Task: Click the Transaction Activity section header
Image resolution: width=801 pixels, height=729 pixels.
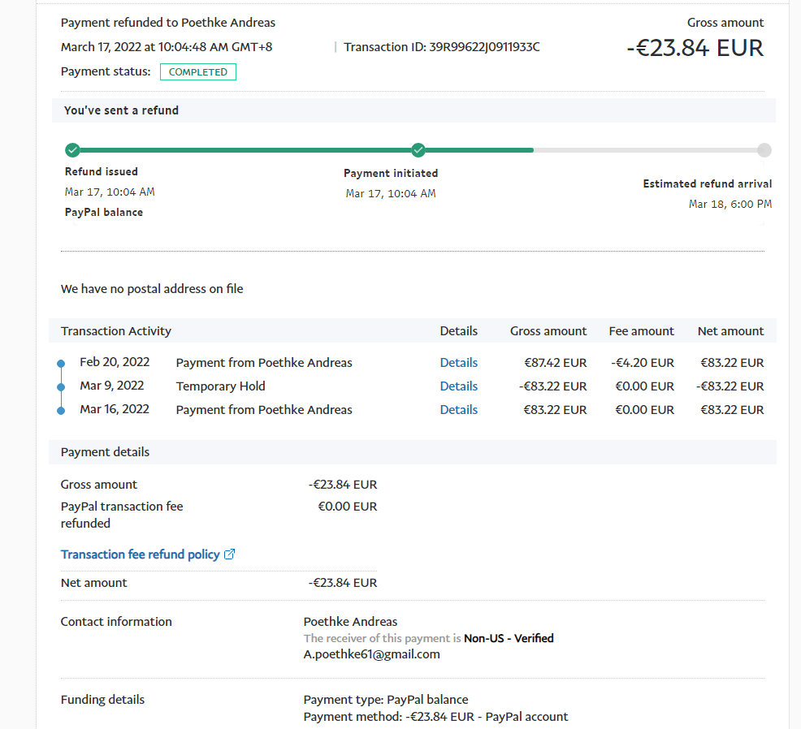Action: 116,331
